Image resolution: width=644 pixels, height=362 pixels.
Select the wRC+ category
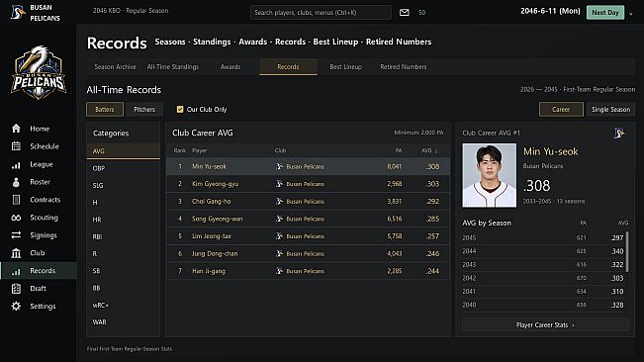coord(124,305)
